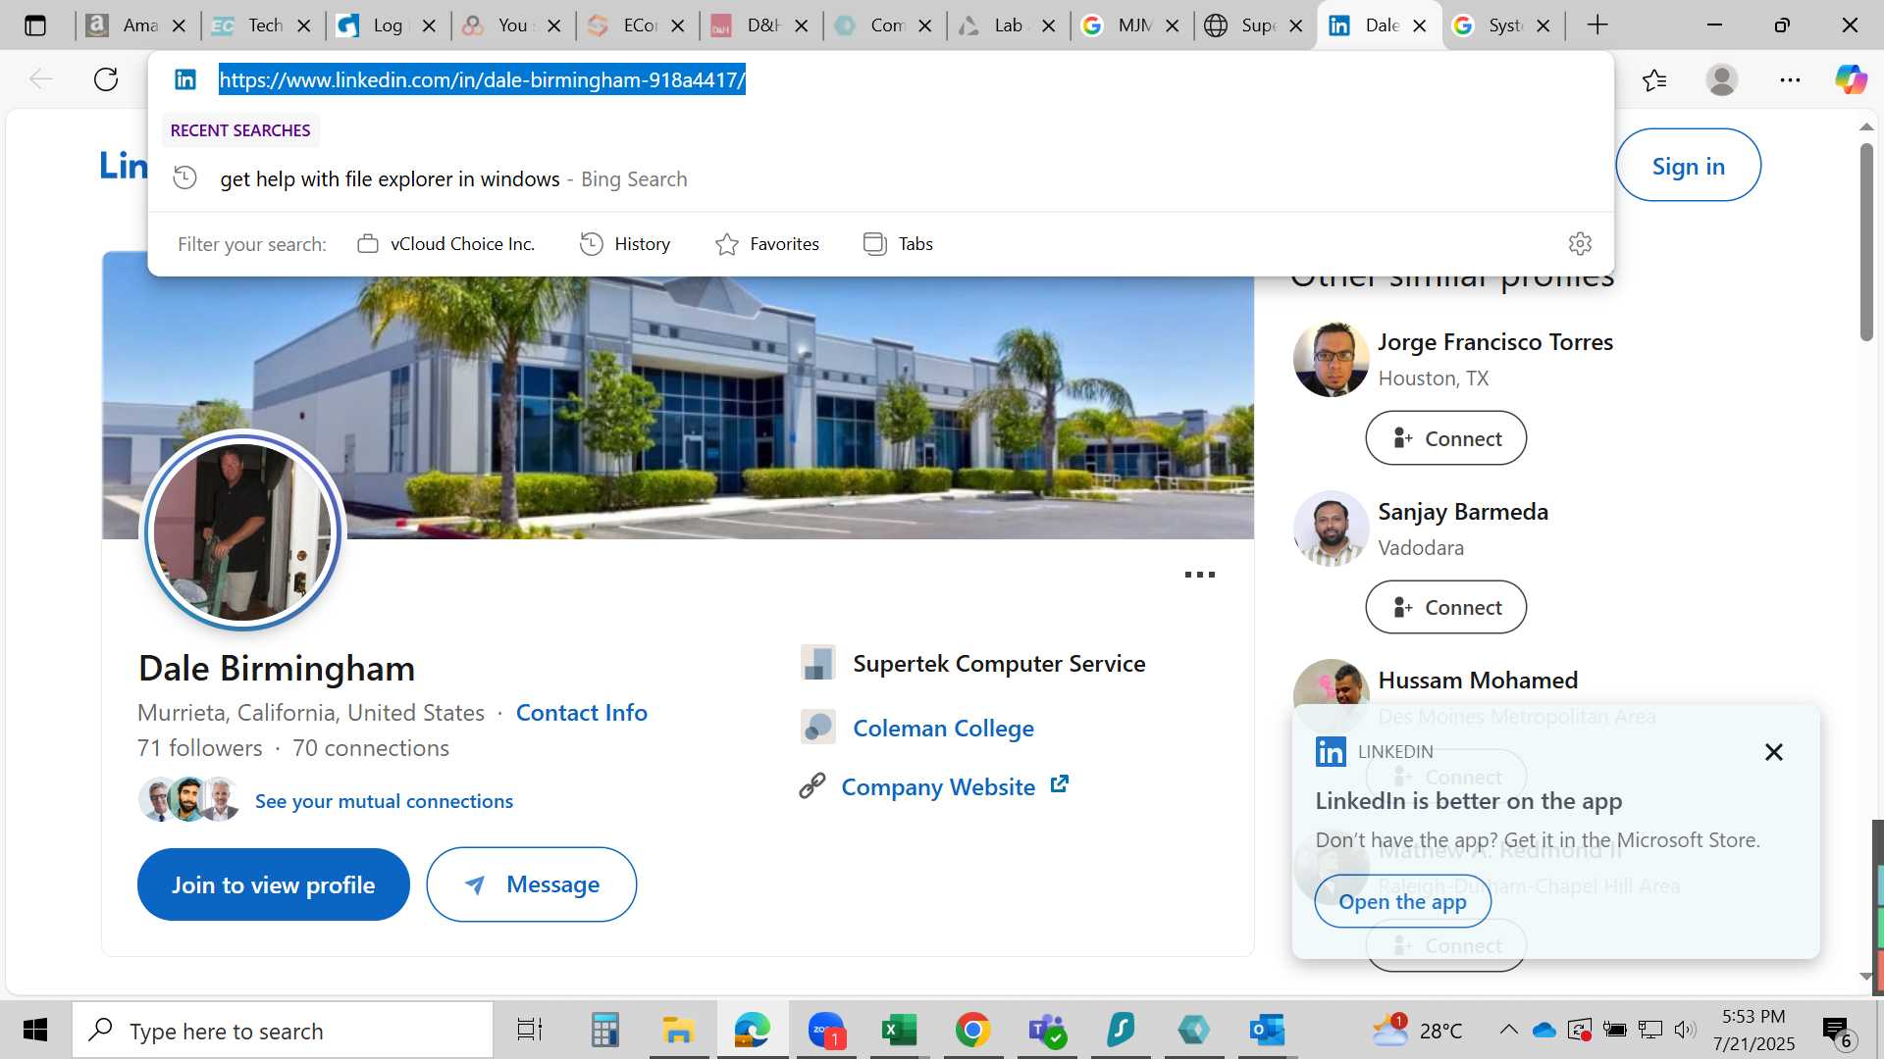
Task: Click the Sign in button
Action: 1688,166
